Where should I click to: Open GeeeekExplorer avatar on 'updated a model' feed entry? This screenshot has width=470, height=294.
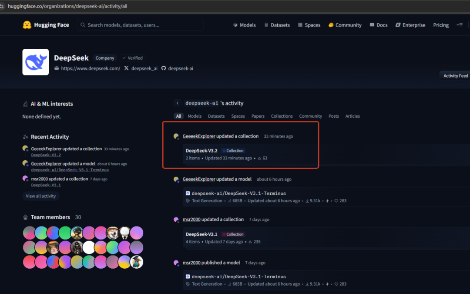pyautogui.click(x=176, y=179)
